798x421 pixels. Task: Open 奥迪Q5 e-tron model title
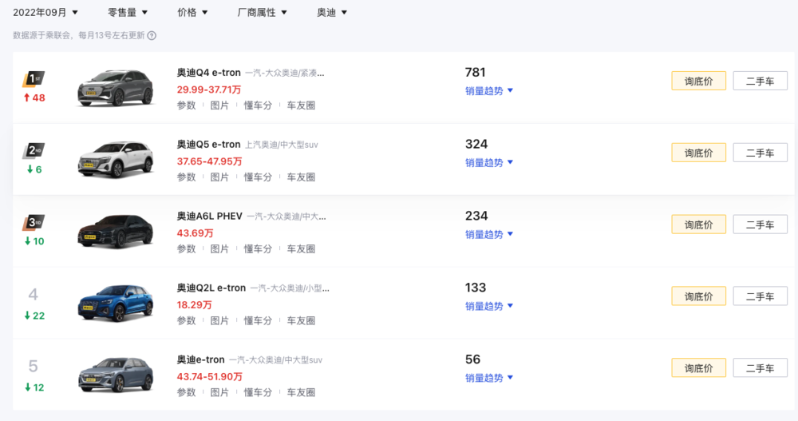click(x=208, y=145)
